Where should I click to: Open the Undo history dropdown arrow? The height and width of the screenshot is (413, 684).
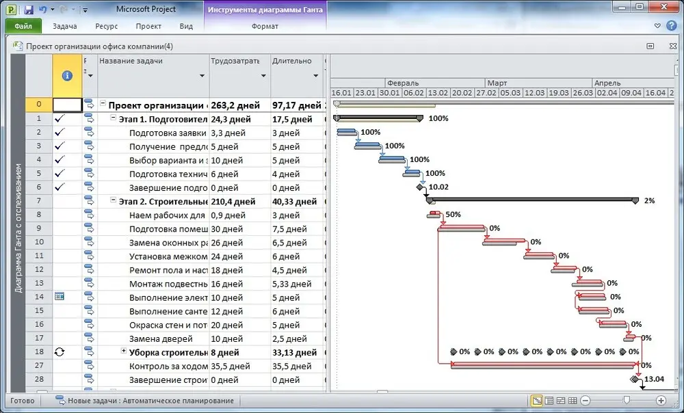(x=53, y=10)
